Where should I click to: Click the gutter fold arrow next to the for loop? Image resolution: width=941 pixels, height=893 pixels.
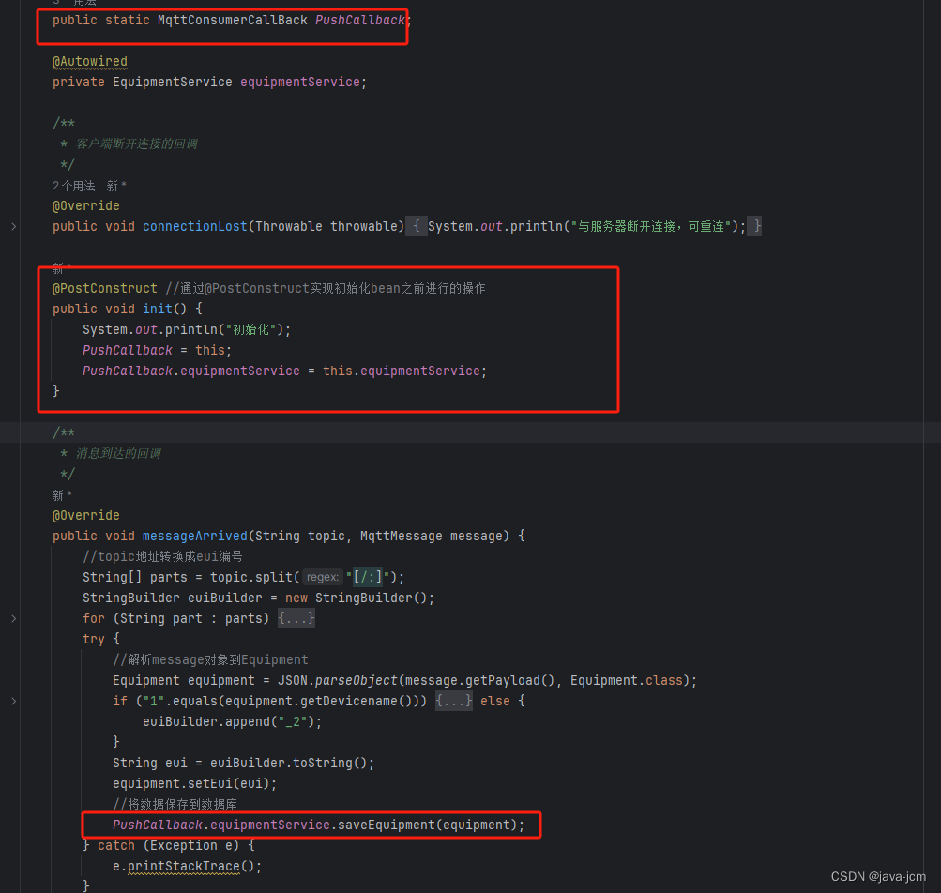point(13,617)
